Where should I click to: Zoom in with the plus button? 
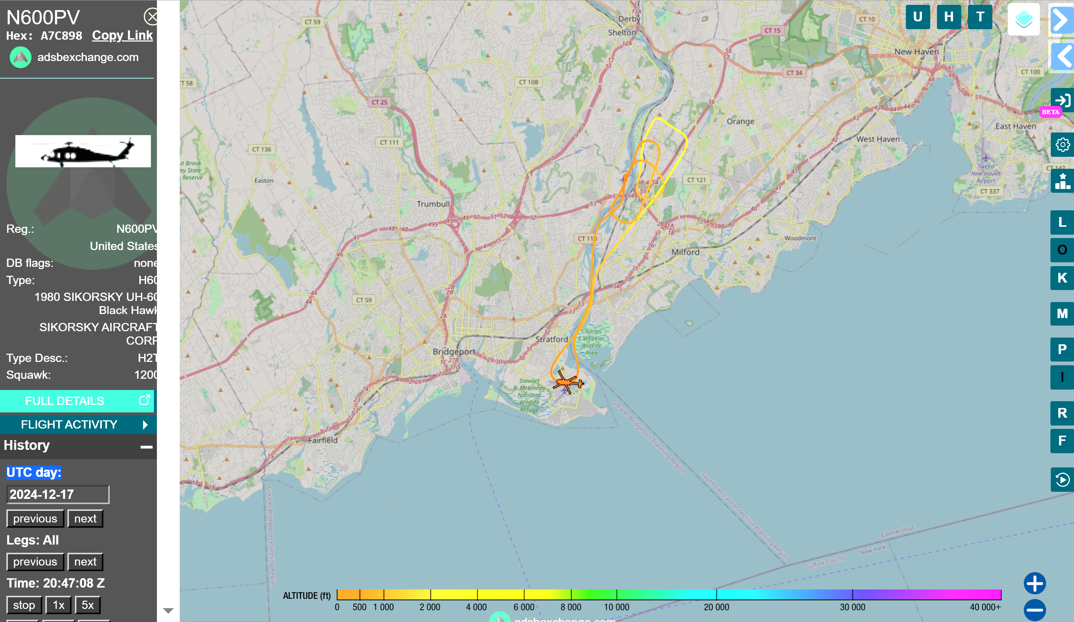pyautogui.click(x=1035, y=583)
